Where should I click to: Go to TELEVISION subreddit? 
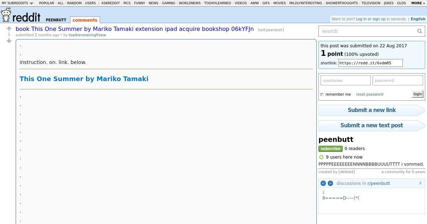[371, 3]
